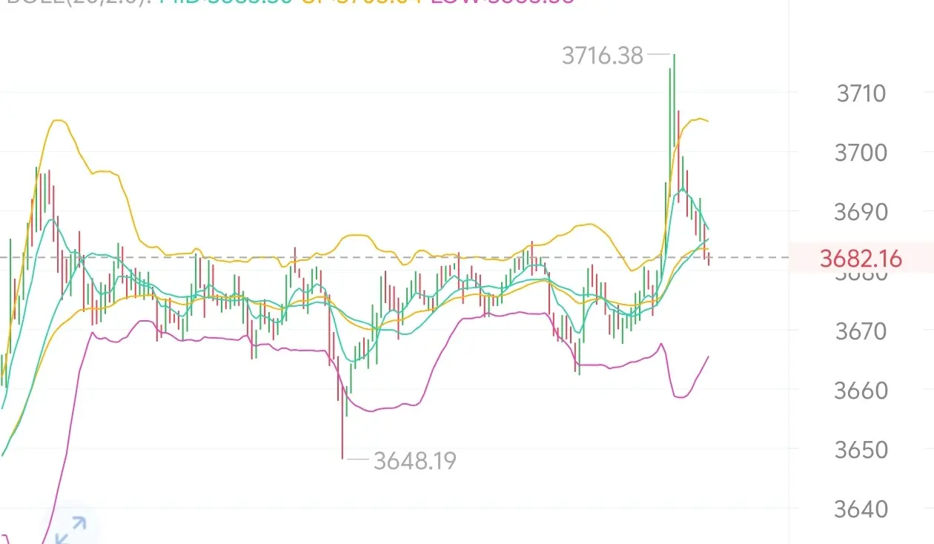The height and width of the screenshot is (544, 934).
Task: Click the 3648.19 low price annotation
Action: pos(415,461)
